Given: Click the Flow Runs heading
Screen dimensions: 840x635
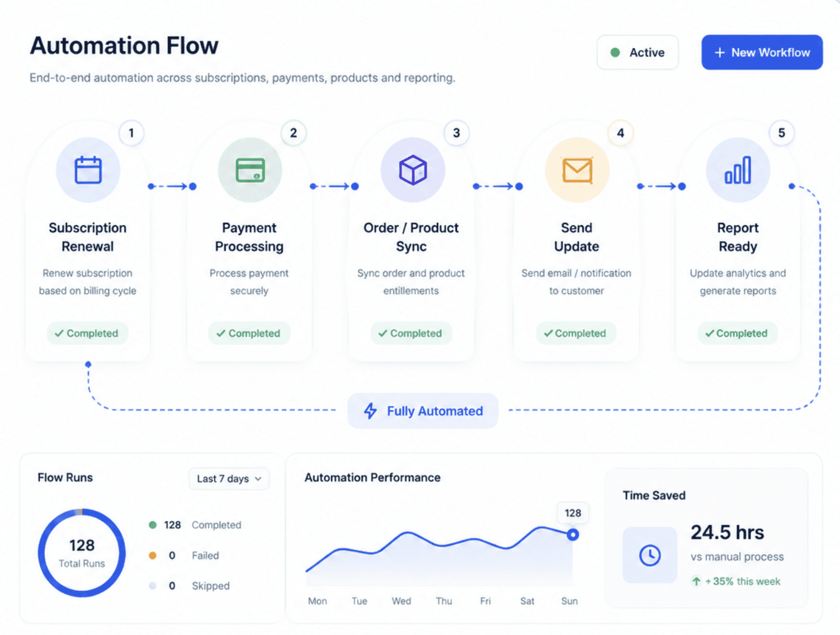Looking at the screenshot, I should pos(65,477).
